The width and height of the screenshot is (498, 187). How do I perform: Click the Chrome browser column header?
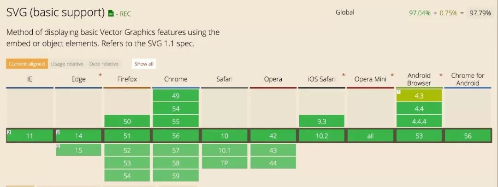click(x=176, y=79)
